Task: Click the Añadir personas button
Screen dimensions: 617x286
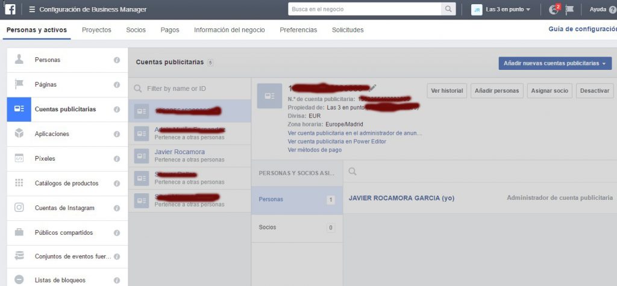Action: click(x=496, y=90)
